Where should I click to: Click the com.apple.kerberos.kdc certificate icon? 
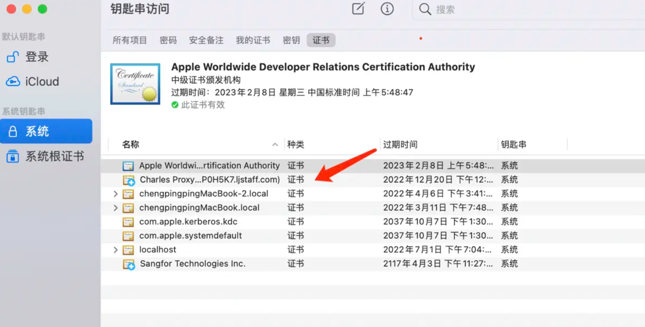[x=128, y=222]
